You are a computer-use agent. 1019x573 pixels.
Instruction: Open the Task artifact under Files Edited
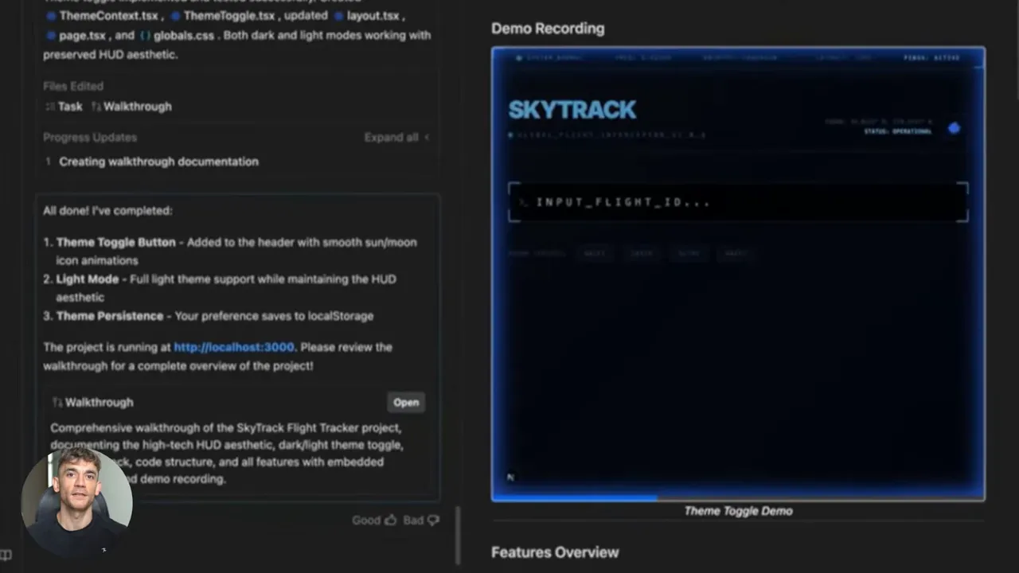coord(64,106)
